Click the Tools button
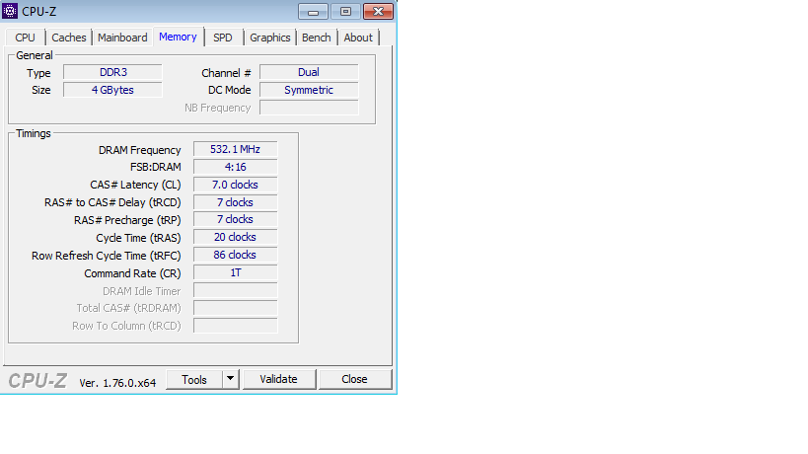The width and height of the screenshot is (808, 454). coord(194,380)
